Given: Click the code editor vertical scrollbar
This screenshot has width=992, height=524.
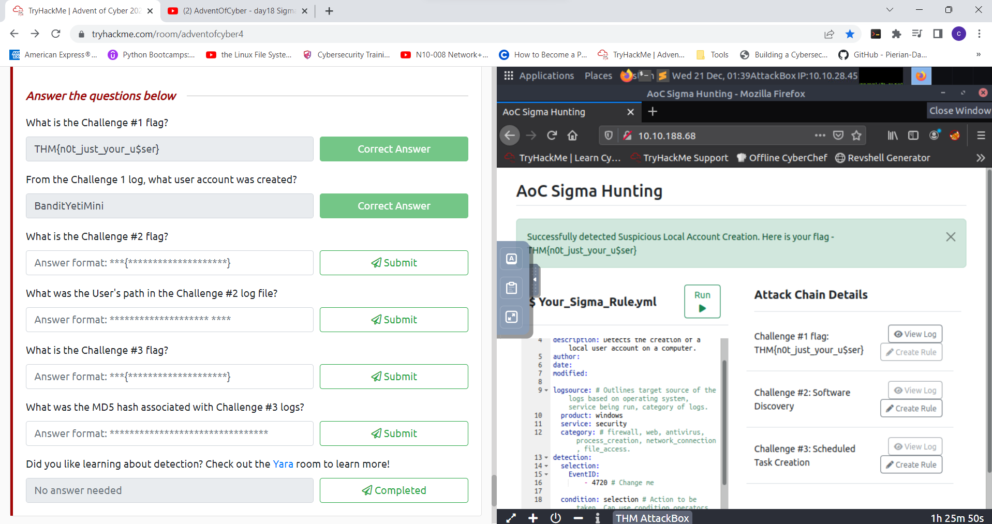Looking at the screenshot, I should pyautogui.click(x=724, y=422).
